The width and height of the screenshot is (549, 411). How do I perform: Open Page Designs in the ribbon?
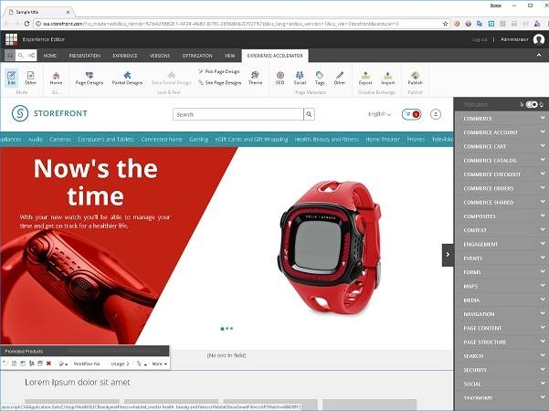pyautogui.click(x=89, y=77)
